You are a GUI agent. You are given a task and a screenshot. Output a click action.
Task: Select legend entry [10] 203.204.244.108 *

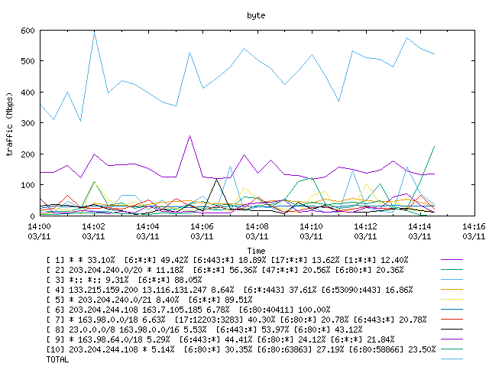(241, 349)
